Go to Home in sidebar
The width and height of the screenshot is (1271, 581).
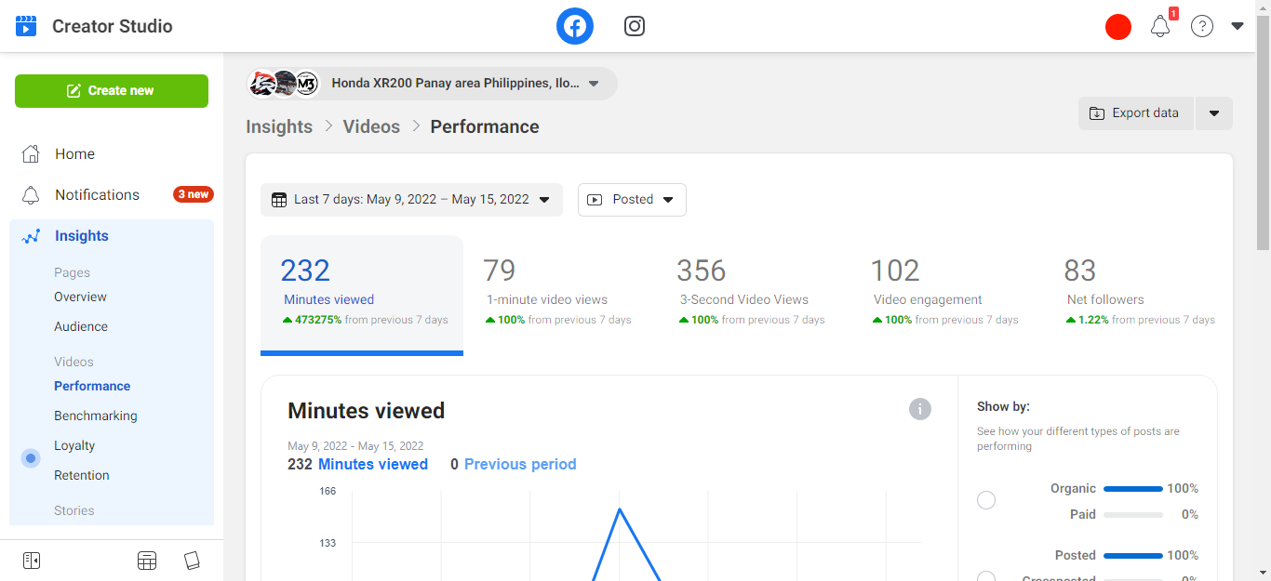(74, 154)
